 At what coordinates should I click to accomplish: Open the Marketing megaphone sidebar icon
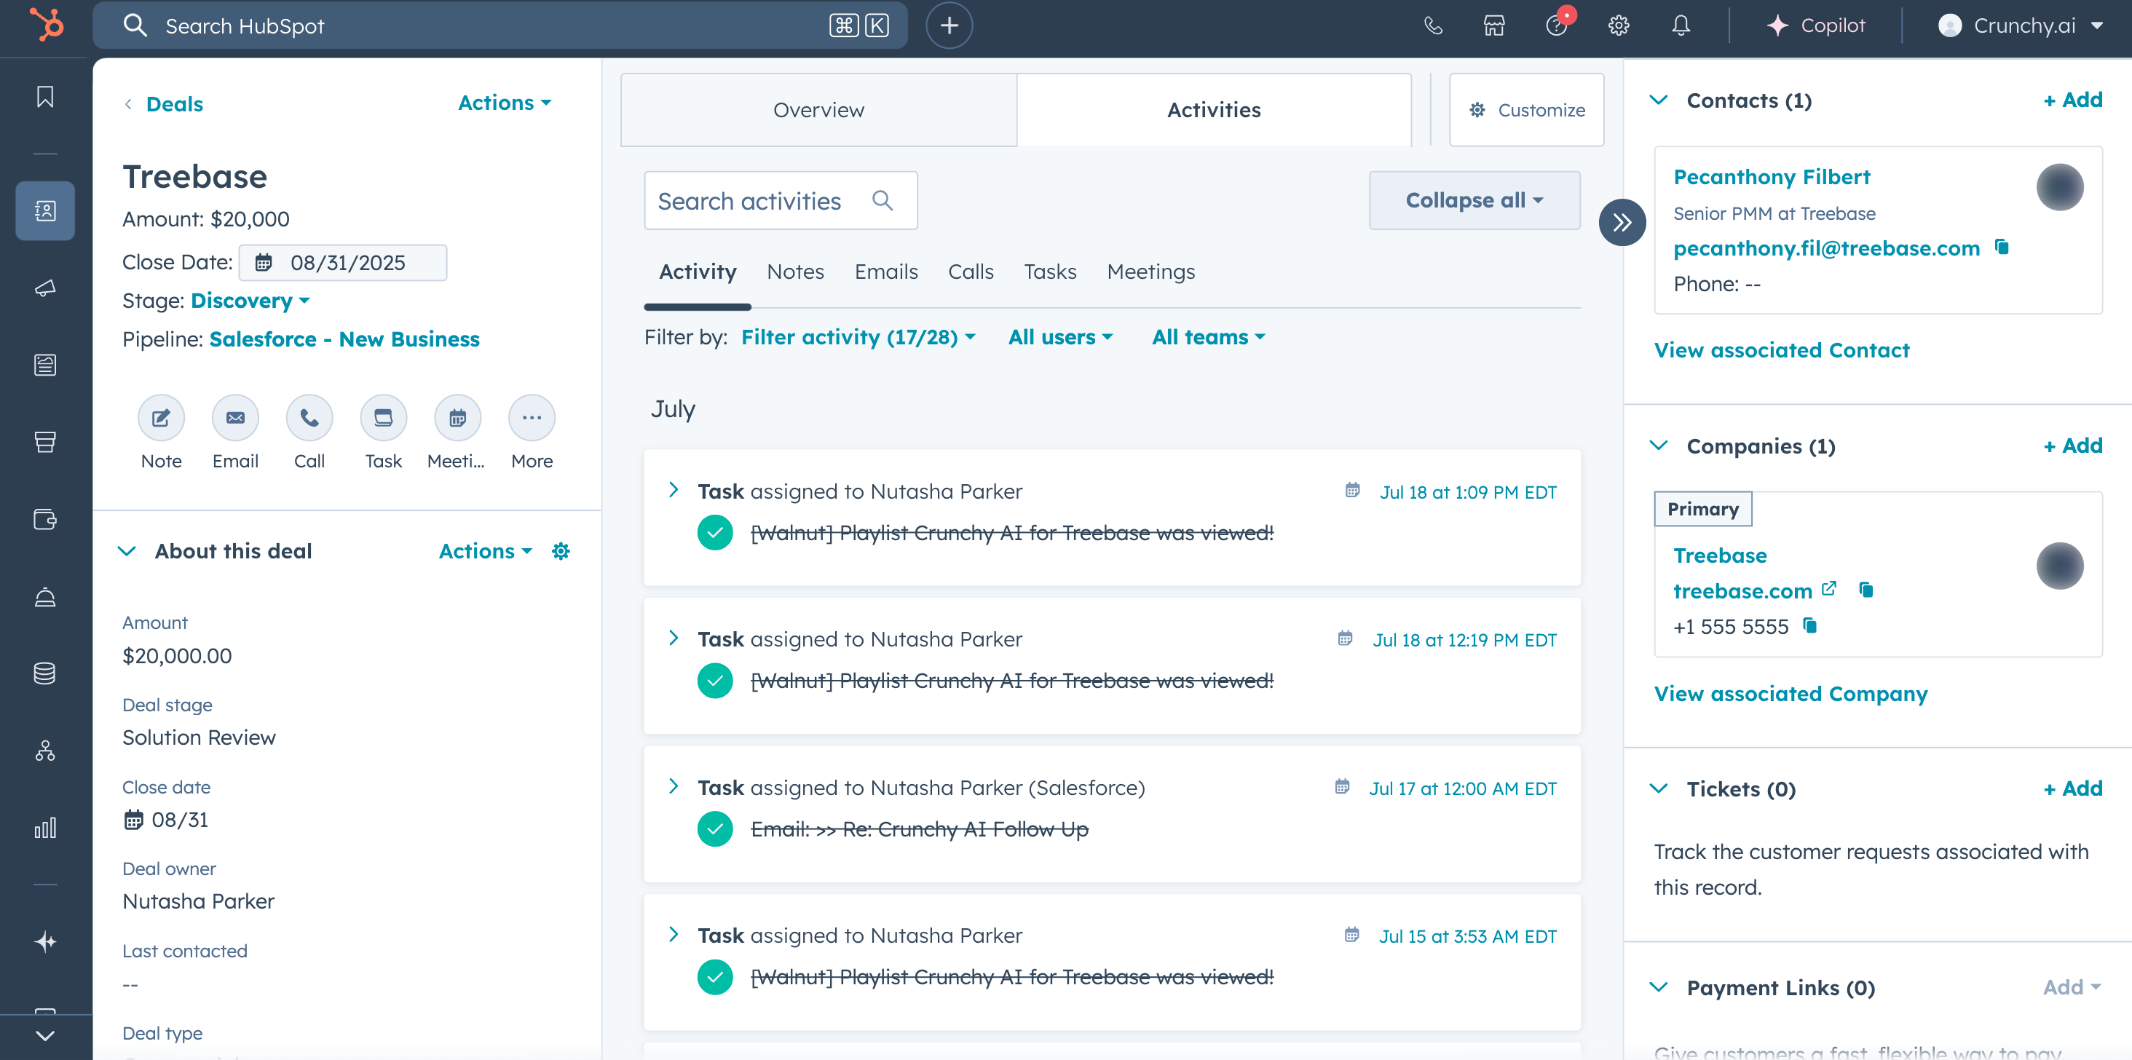click(46, 288)
